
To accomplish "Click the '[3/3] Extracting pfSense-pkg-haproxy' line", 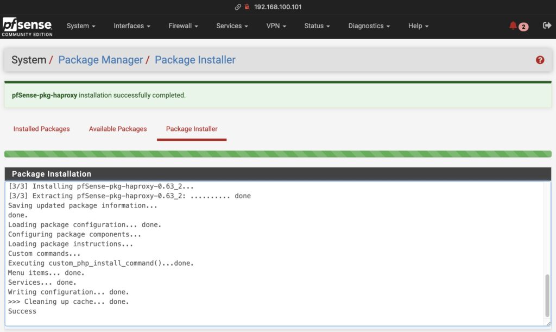I will tap(129, 196).
